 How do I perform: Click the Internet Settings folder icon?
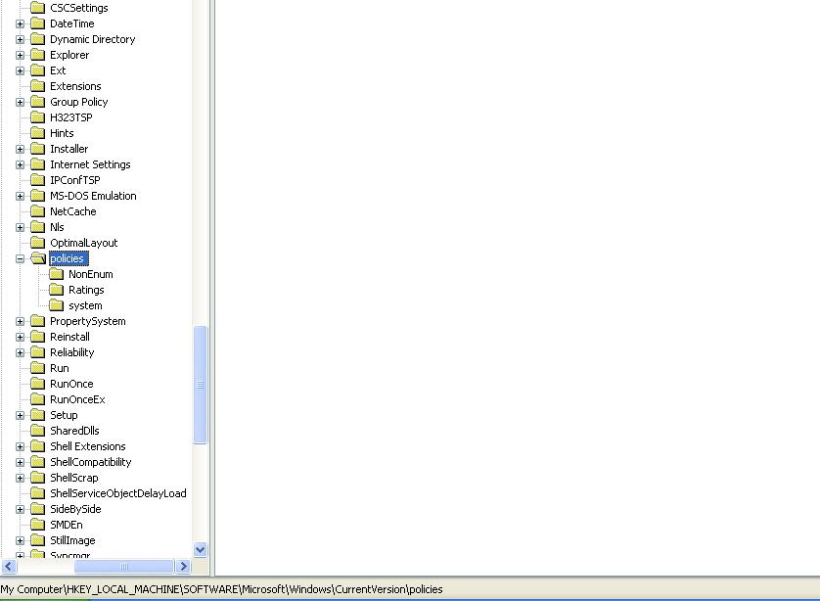[x=37, y=164]
